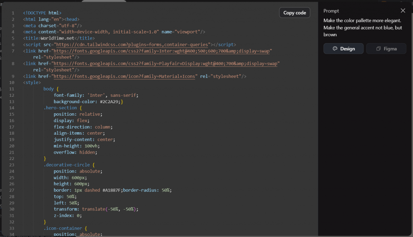Screen dimensions: 413x237
Task: Click the 'flex-direction: column' declaration
Action: (83, 127)
